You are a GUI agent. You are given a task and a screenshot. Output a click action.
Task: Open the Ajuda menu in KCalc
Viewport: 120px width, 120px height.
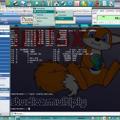point(94,13)
